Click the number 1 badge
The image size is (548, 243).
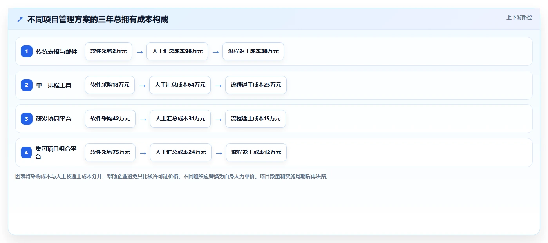(x=27, y=51)
